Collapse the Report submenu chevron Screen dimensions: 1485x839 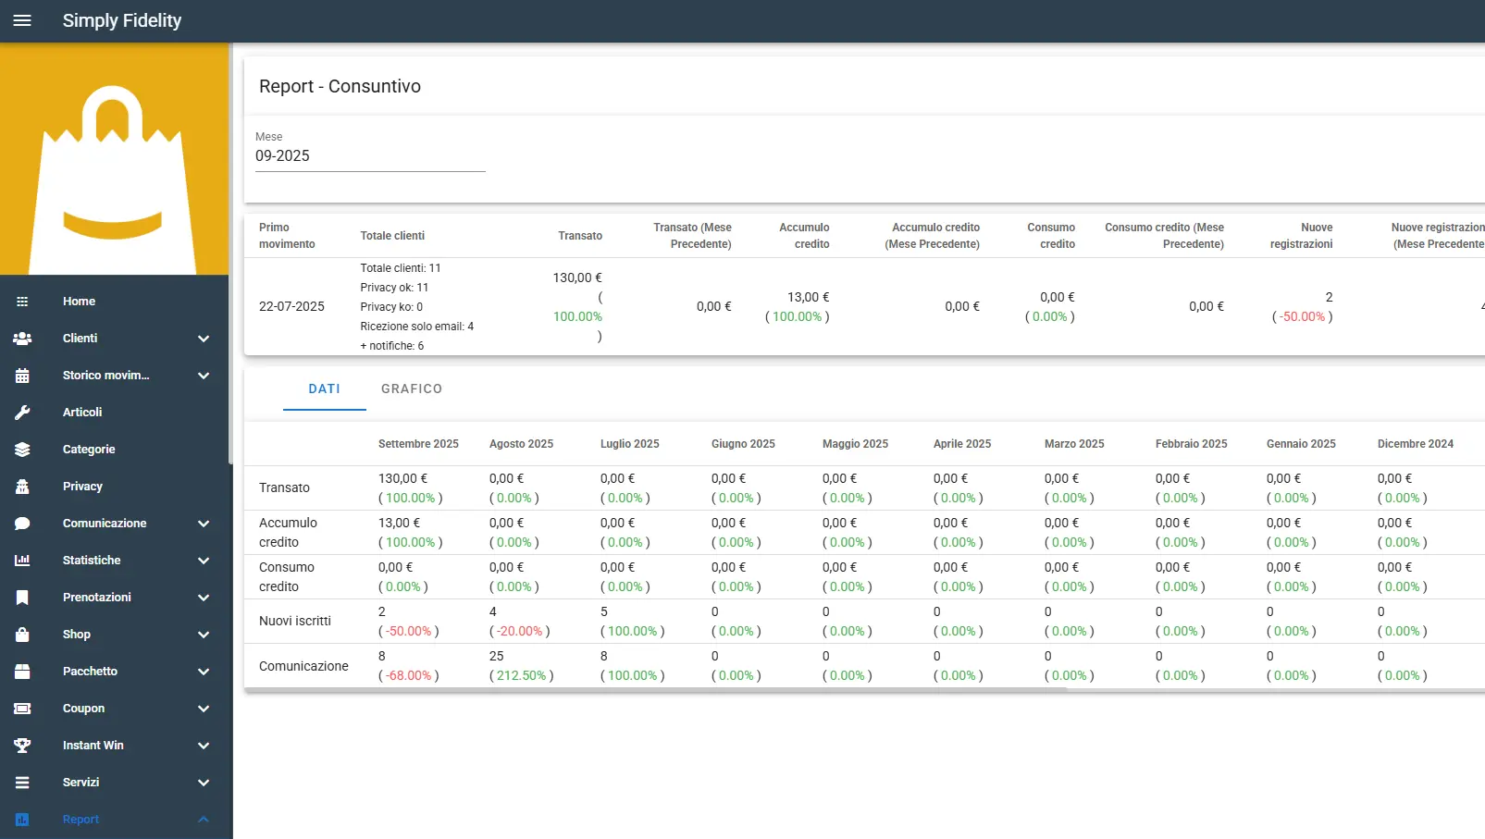(204, 820)
